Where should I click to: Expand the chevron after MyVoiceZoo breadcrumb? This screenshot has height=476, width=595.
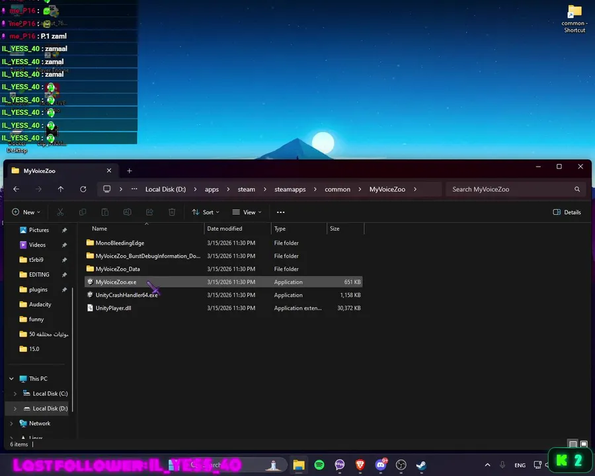[415, 189]
